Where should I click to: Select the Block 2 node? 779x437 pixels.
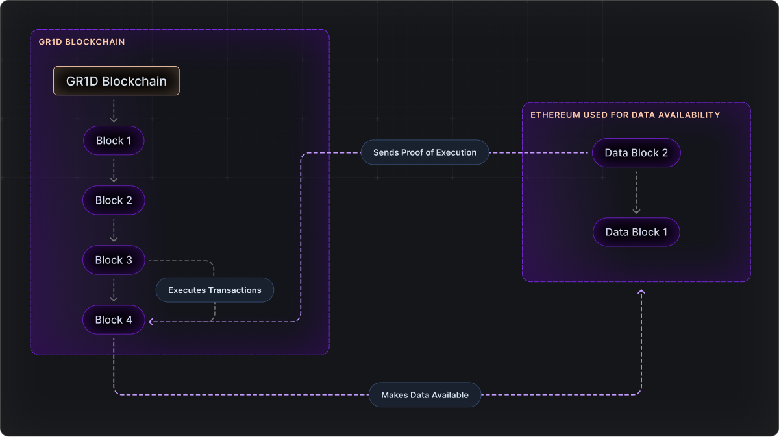(x=114, y=200)
